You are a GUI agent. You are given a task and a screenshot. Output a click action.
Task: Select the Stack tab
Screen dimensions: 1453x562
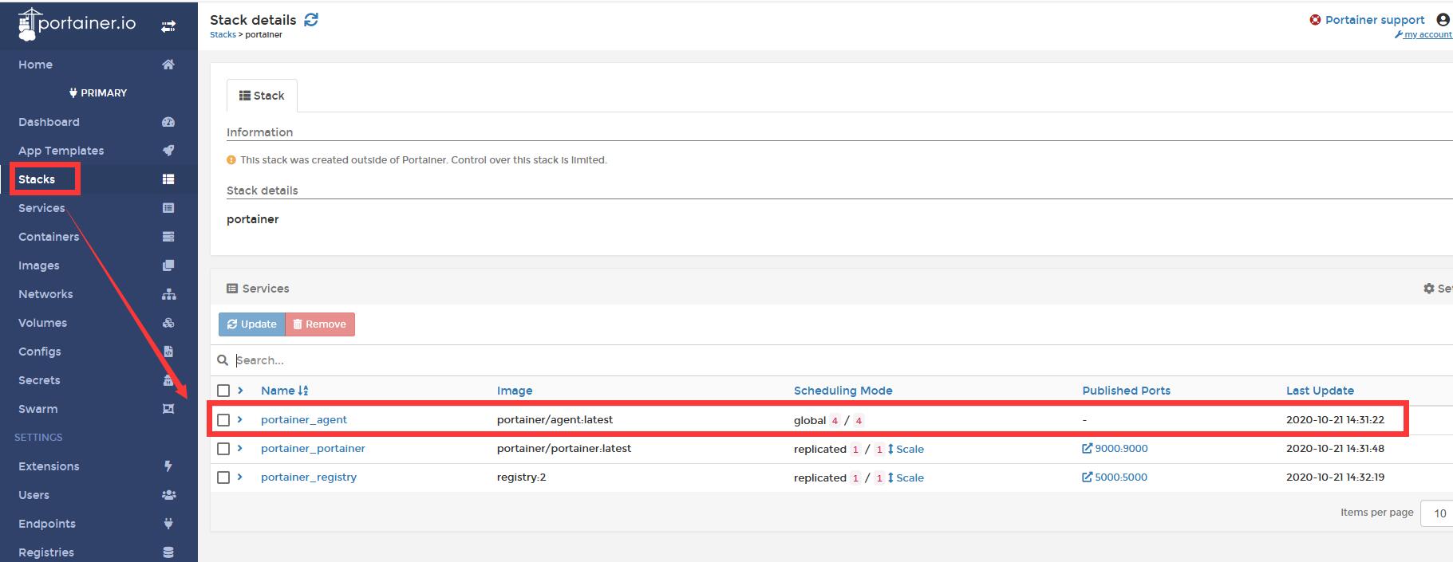(x=262, y=96)
